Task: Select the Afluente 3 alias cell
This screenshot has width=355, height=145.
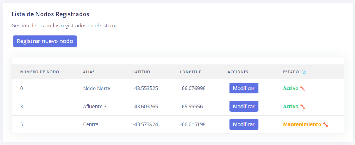Action: pyautogui.click(x=95, y=106)
